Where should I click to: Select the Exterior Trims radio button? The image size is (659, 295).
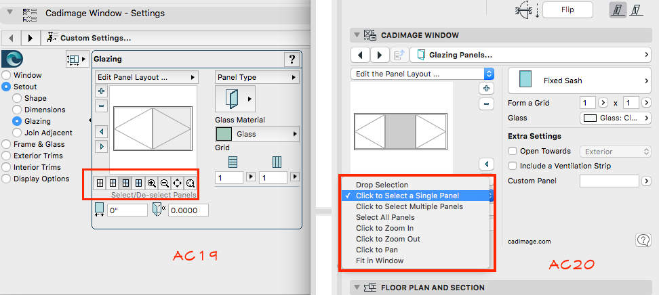pyautogui.click(x=6, y=156)
